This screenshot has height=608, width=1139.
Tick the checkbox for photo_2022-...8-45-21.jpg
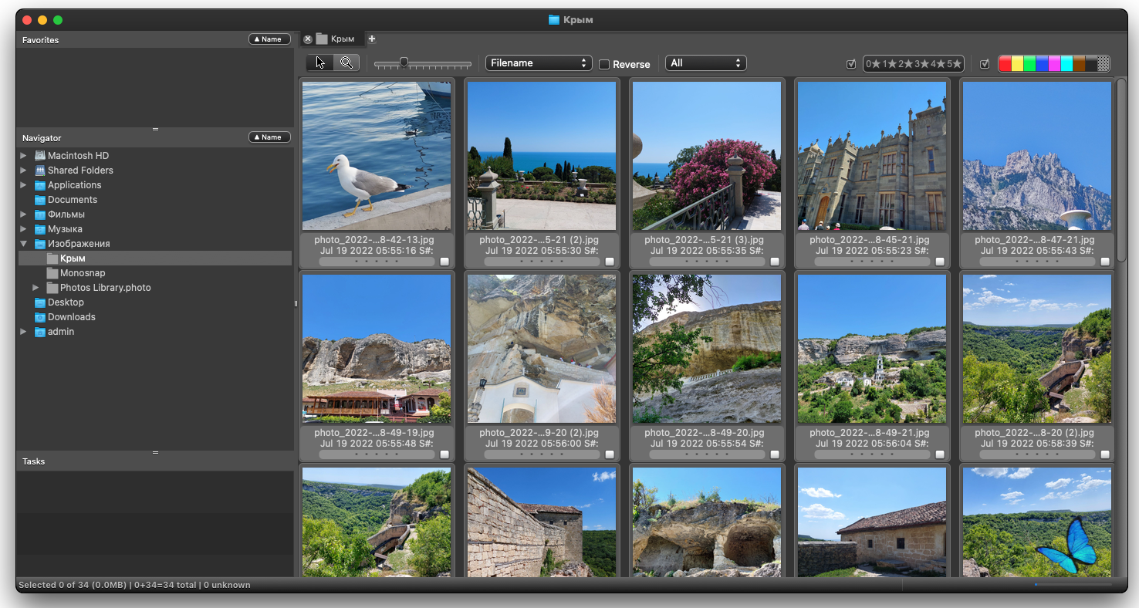[x=940, y=262]
